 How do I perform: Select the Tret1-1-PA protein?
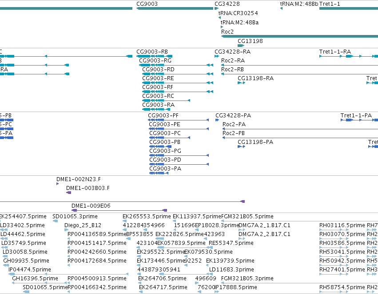point(359,120)
